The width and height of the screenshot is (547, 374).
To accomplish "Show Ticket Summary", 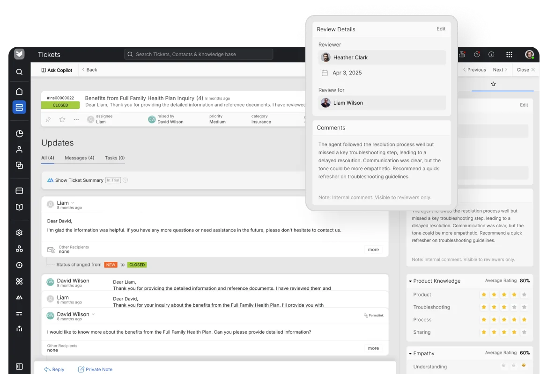I will [x=79, y=180].
